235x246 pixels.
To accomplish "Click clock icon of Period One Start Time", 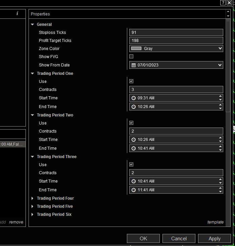I will point(133,98).
